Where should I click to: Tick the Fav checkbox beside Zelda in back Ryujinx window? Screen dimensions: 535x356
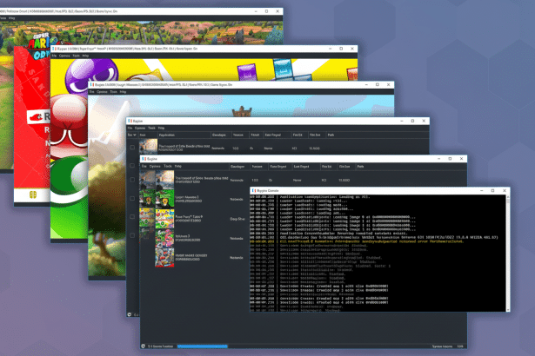pos(132,148)
